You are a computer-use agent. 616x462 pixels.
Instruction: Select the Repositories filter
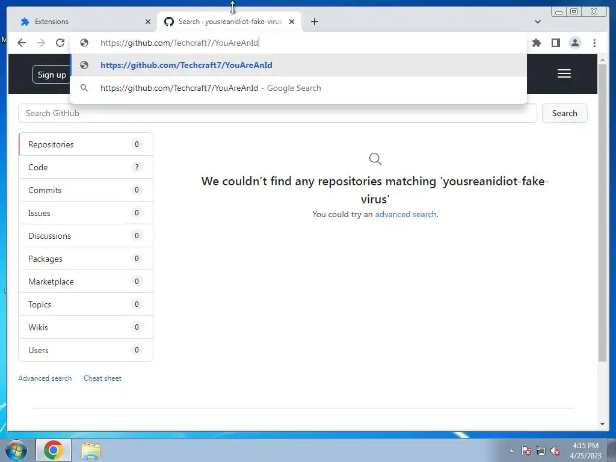pos(85,144)
